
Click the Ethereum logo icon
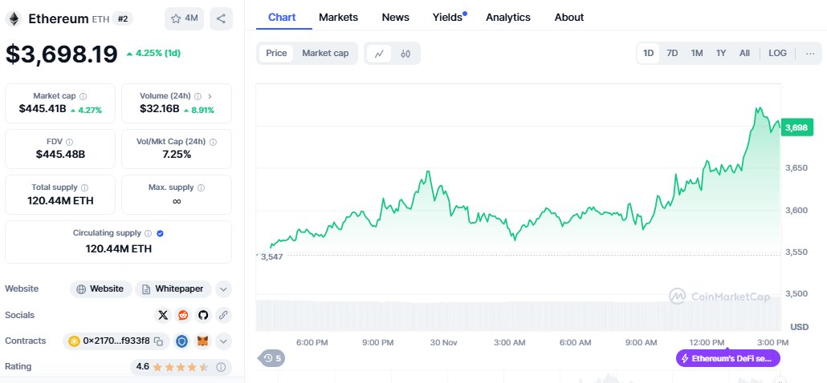click(13, 19)
